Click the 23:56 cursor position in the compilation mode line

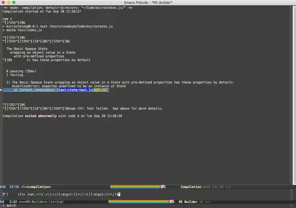point(14,187)
